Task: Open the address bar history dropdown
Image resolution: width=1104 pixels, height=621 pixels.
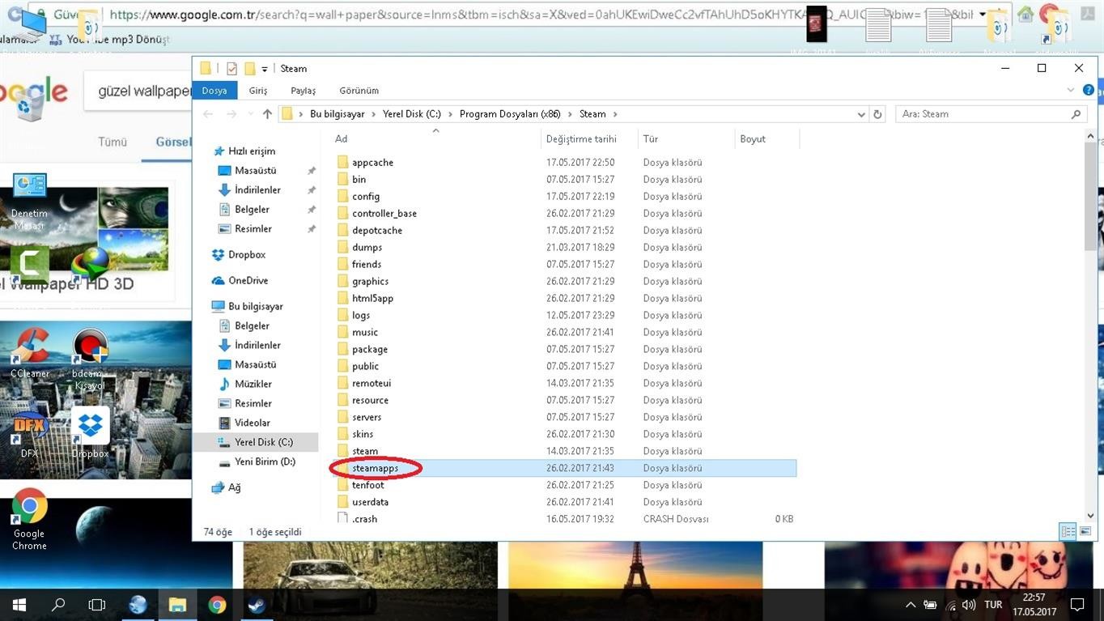Action: click(x=861, y=114)
